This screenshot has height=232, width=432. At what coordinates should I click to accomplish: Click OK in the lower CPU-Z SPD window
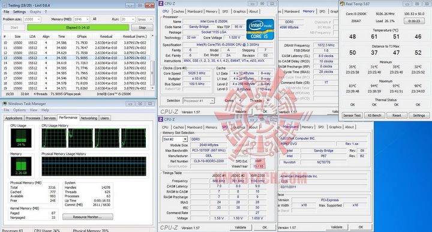point(265,227)
